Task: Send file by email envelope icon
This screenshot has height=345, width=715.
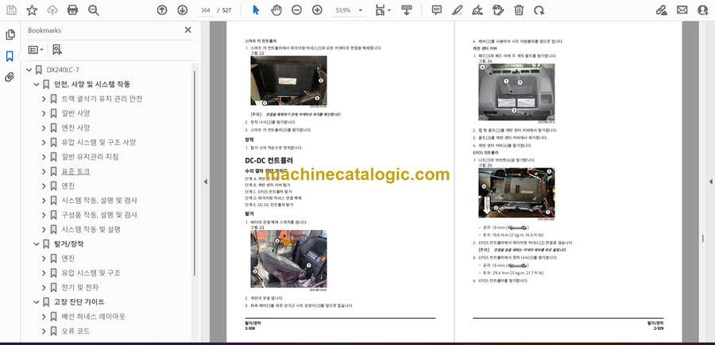Action: 682,10
